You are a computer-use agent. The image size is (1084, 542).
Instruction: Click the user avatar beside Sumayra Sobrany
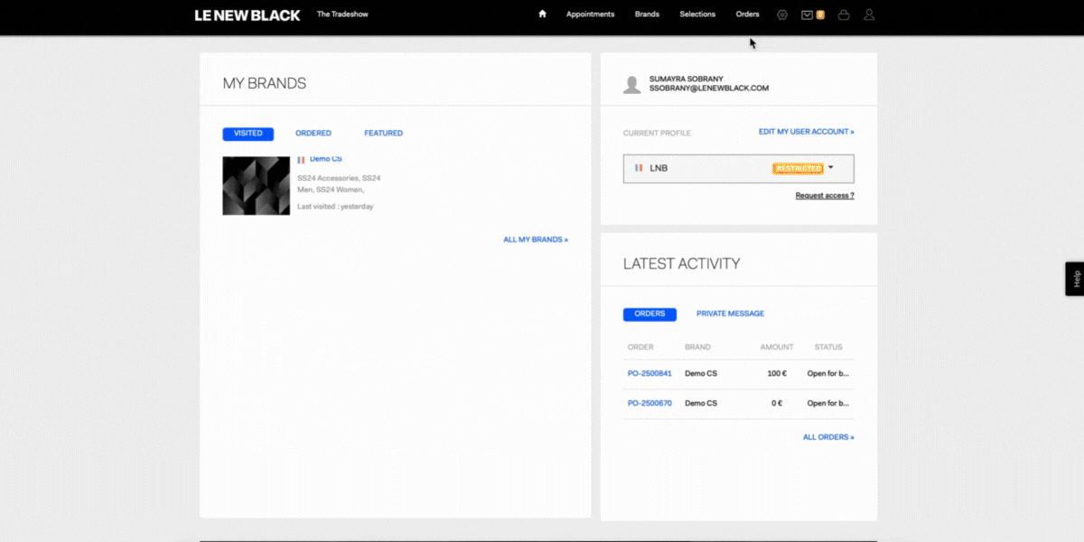point(632,84)
